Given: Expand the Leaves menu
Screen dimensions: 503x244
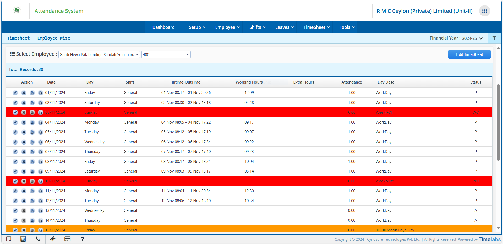Looking at the screenshot, I should (x=284, y=27).
